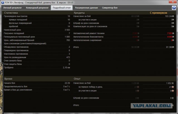Select Автопополнение боекомплекта row
Image resolution: width=178 pixels, height=114 pixels.
tap(123, 37)
